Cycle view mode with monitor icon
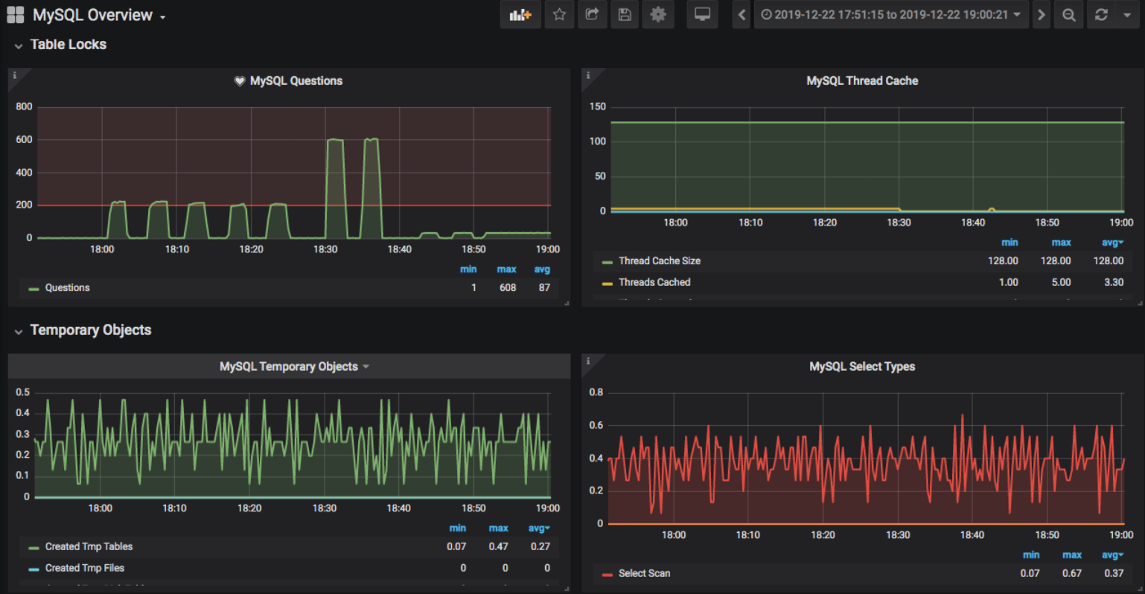The height and width of the screenshot is (594, 1145). coord(702,15)
